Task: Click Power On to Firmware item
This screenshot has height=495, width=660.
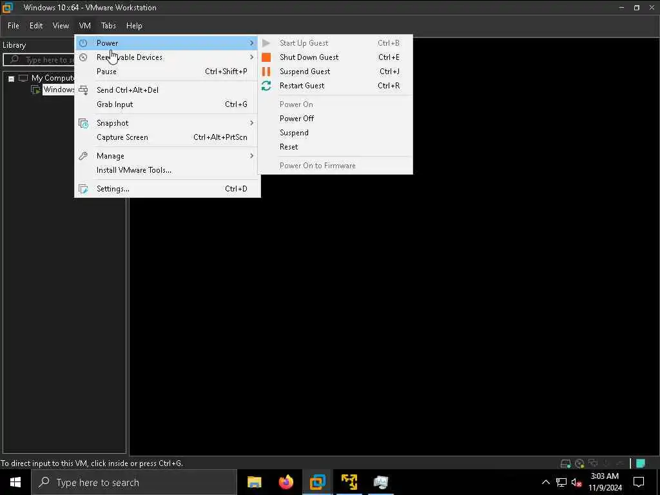Action: coord(335,166)
